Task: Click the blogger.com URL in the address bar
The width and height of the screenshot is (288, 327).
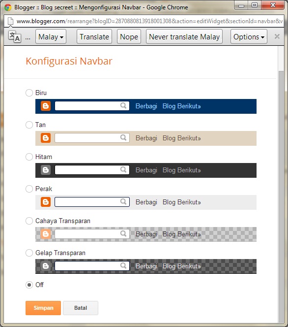Action: 149,21
